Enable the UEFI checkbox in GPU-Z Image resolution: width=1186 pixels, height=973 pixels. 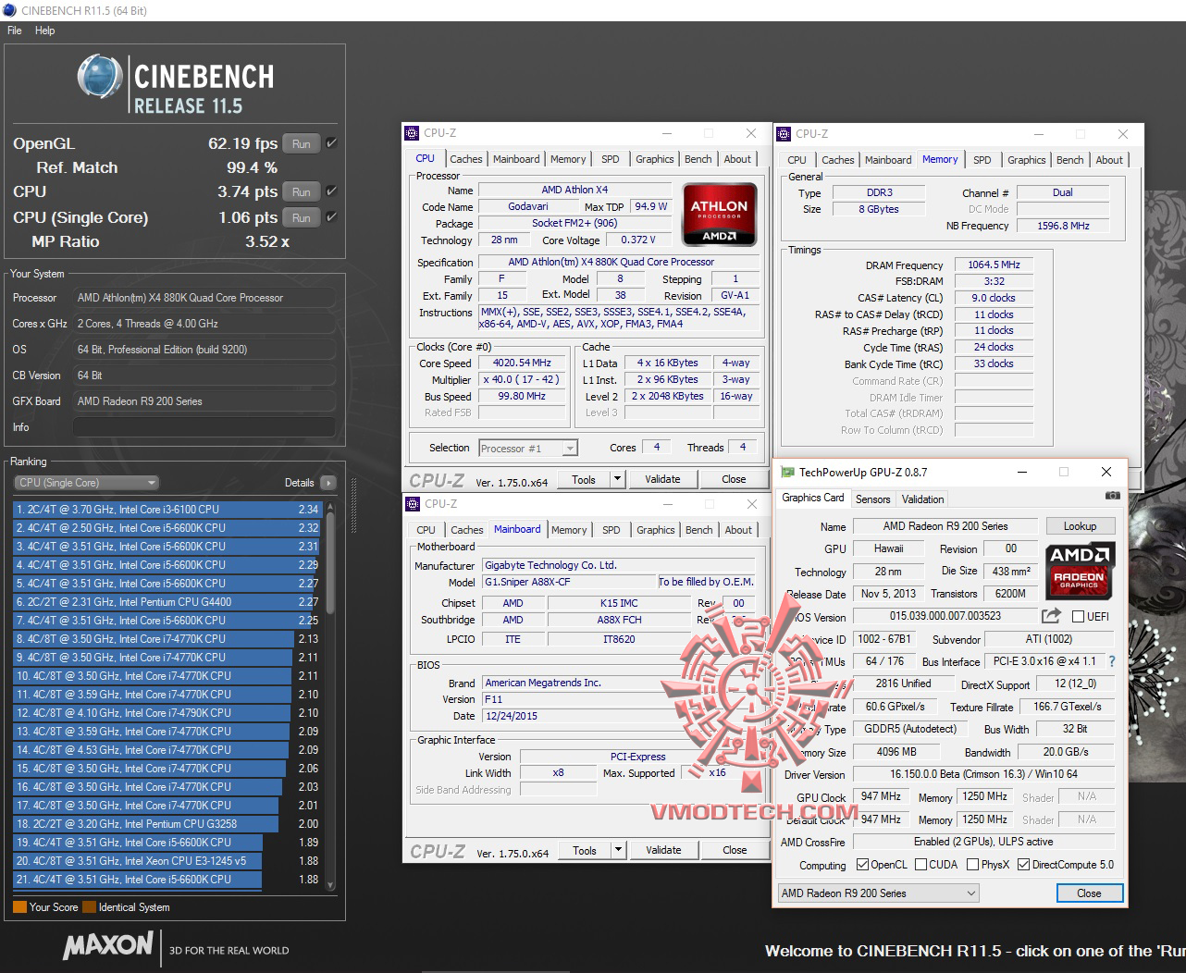[x=1078, y=617]
